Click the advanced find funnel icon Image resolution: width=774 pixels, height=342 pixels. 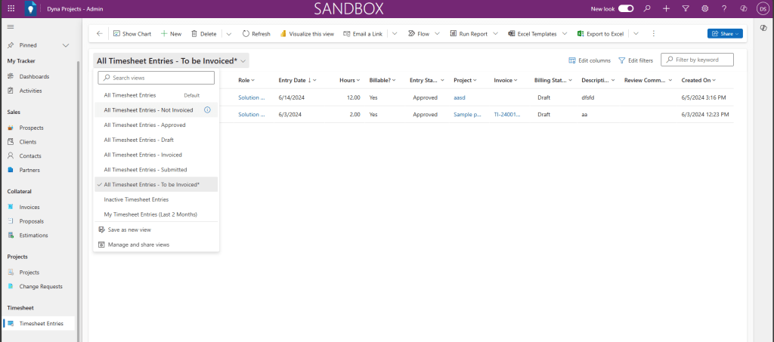tap(685, 8)
